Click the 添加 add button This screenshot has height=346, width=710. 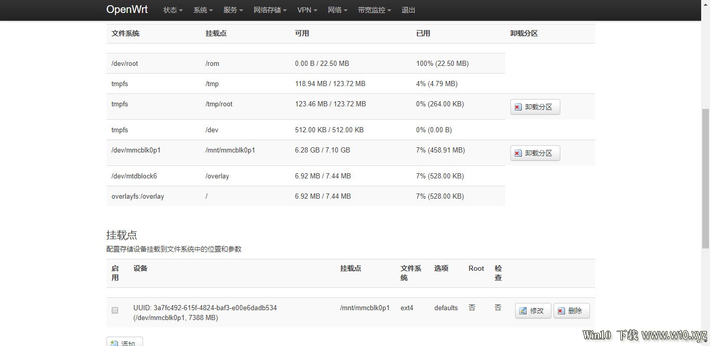click(x=124, y=342)
